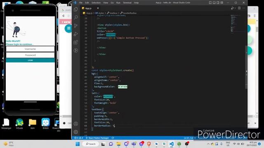Switch to VS Code from taskbar
This screenshot has width=264, height=148.
172,144
